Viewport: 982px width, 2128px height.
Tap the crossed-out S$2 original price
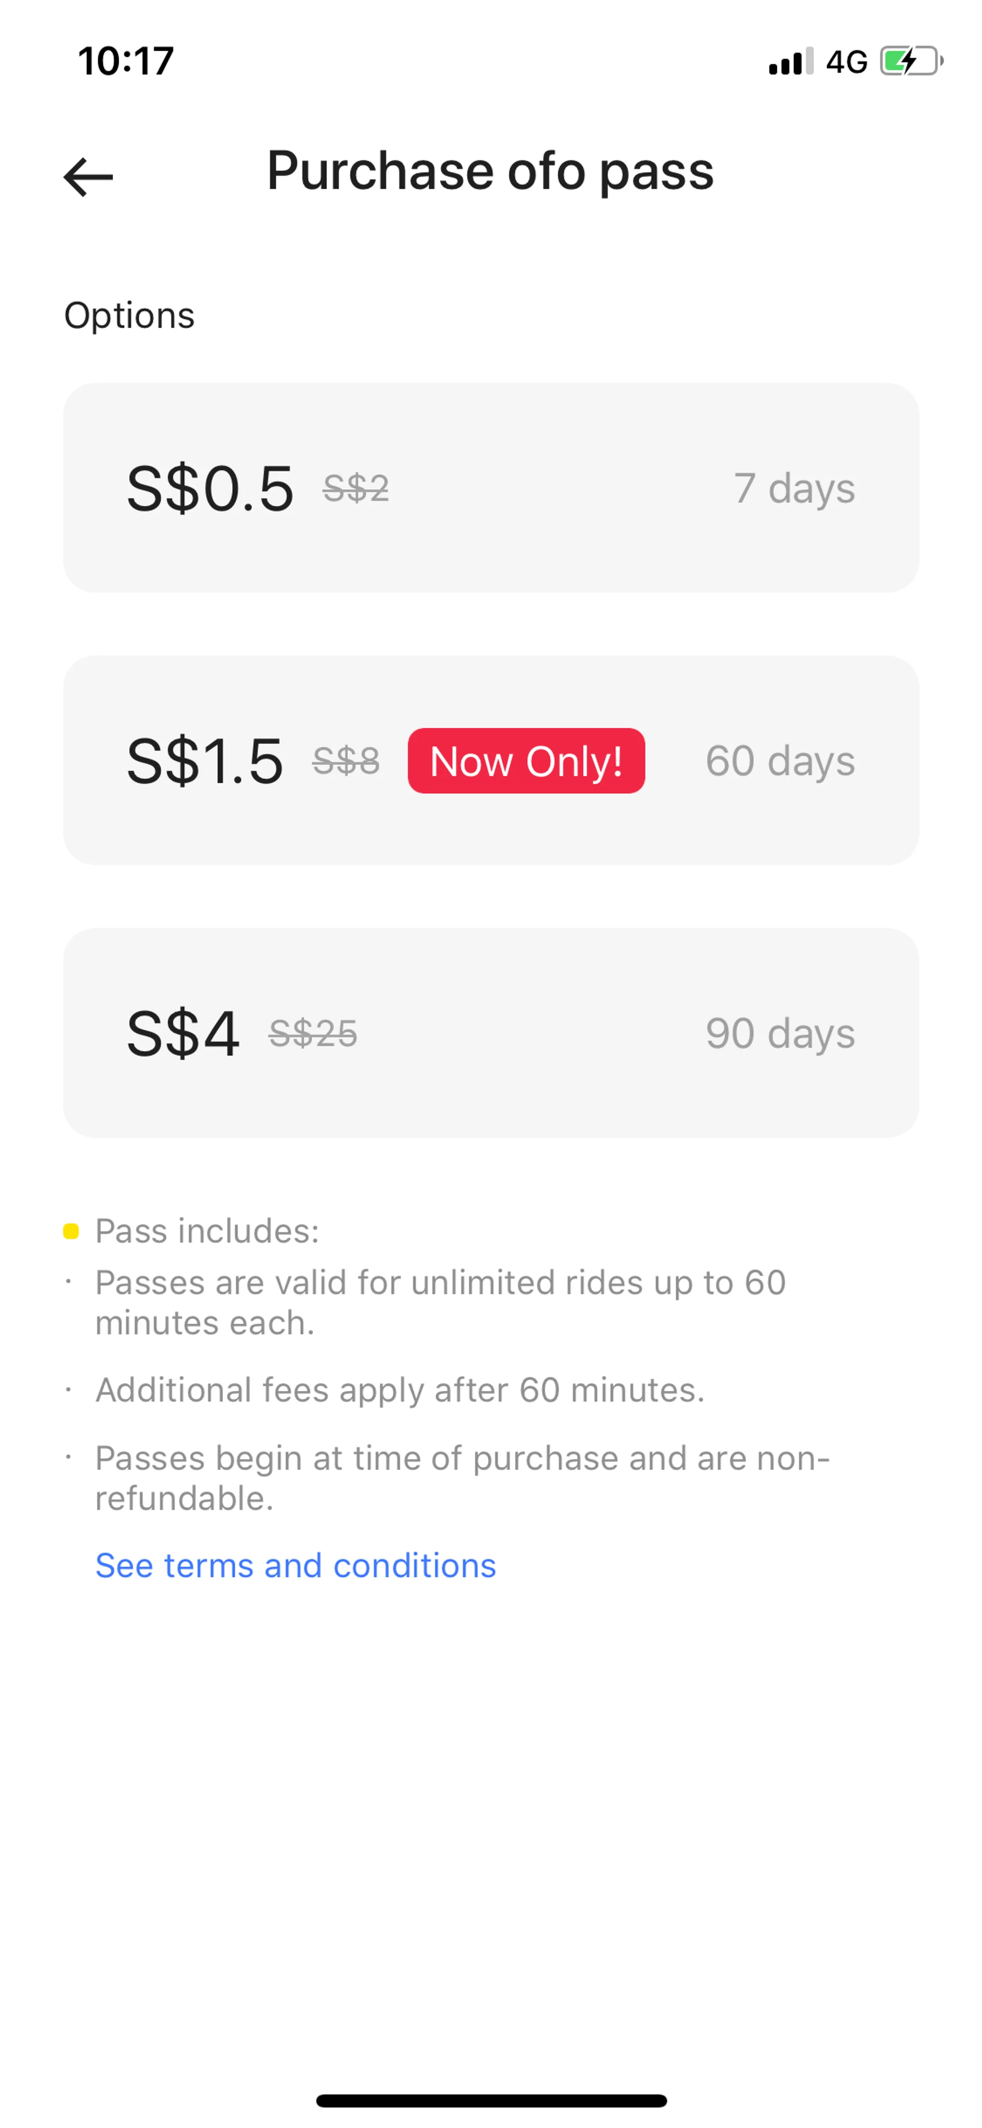tap(355, 488)
